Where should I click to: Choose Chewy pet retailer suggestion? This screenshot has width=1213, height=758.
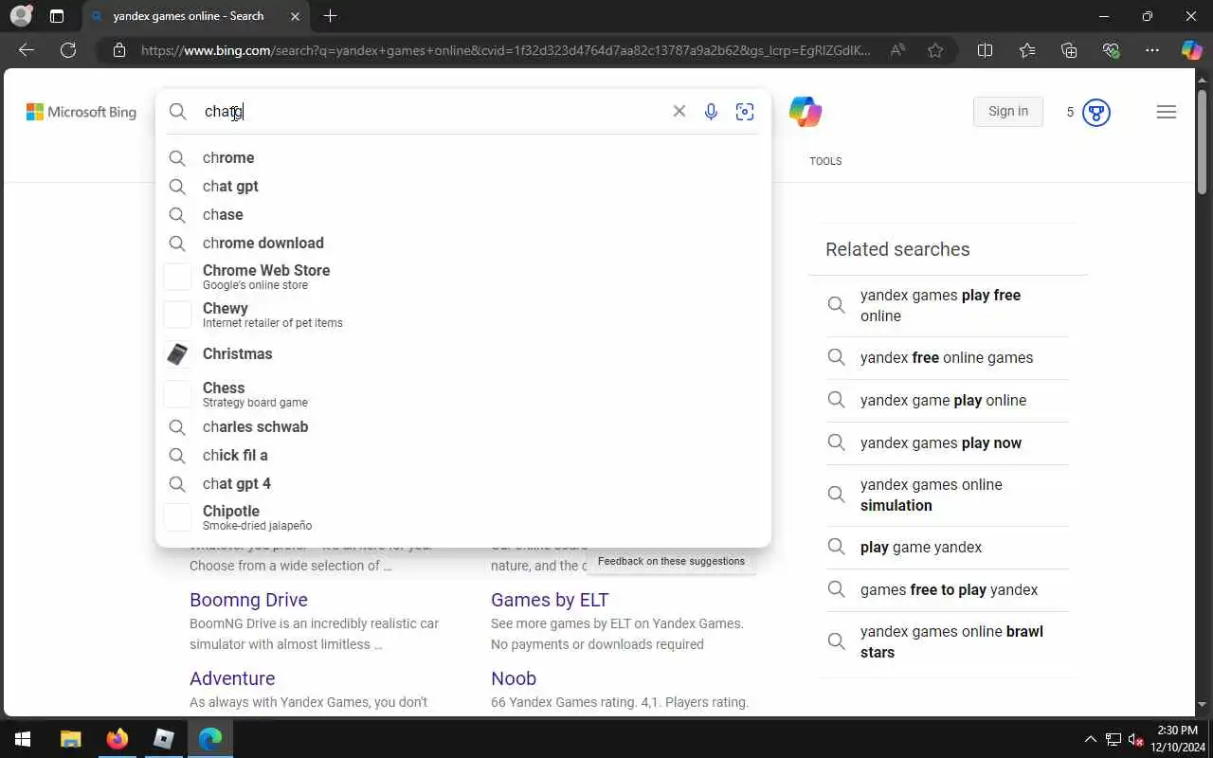tap(463, 315)
